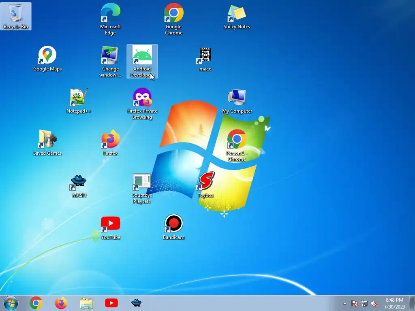The image size is (415, 311).
Task: Select the Notepad++ desktop shortcut
Action: 79,101
